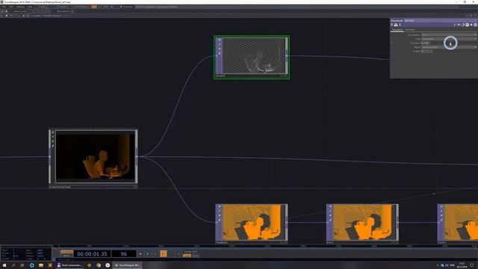Viewport: 478px width, 269px height.
Task: Pause the timeline playback
Action: click(x=148, y=254)
